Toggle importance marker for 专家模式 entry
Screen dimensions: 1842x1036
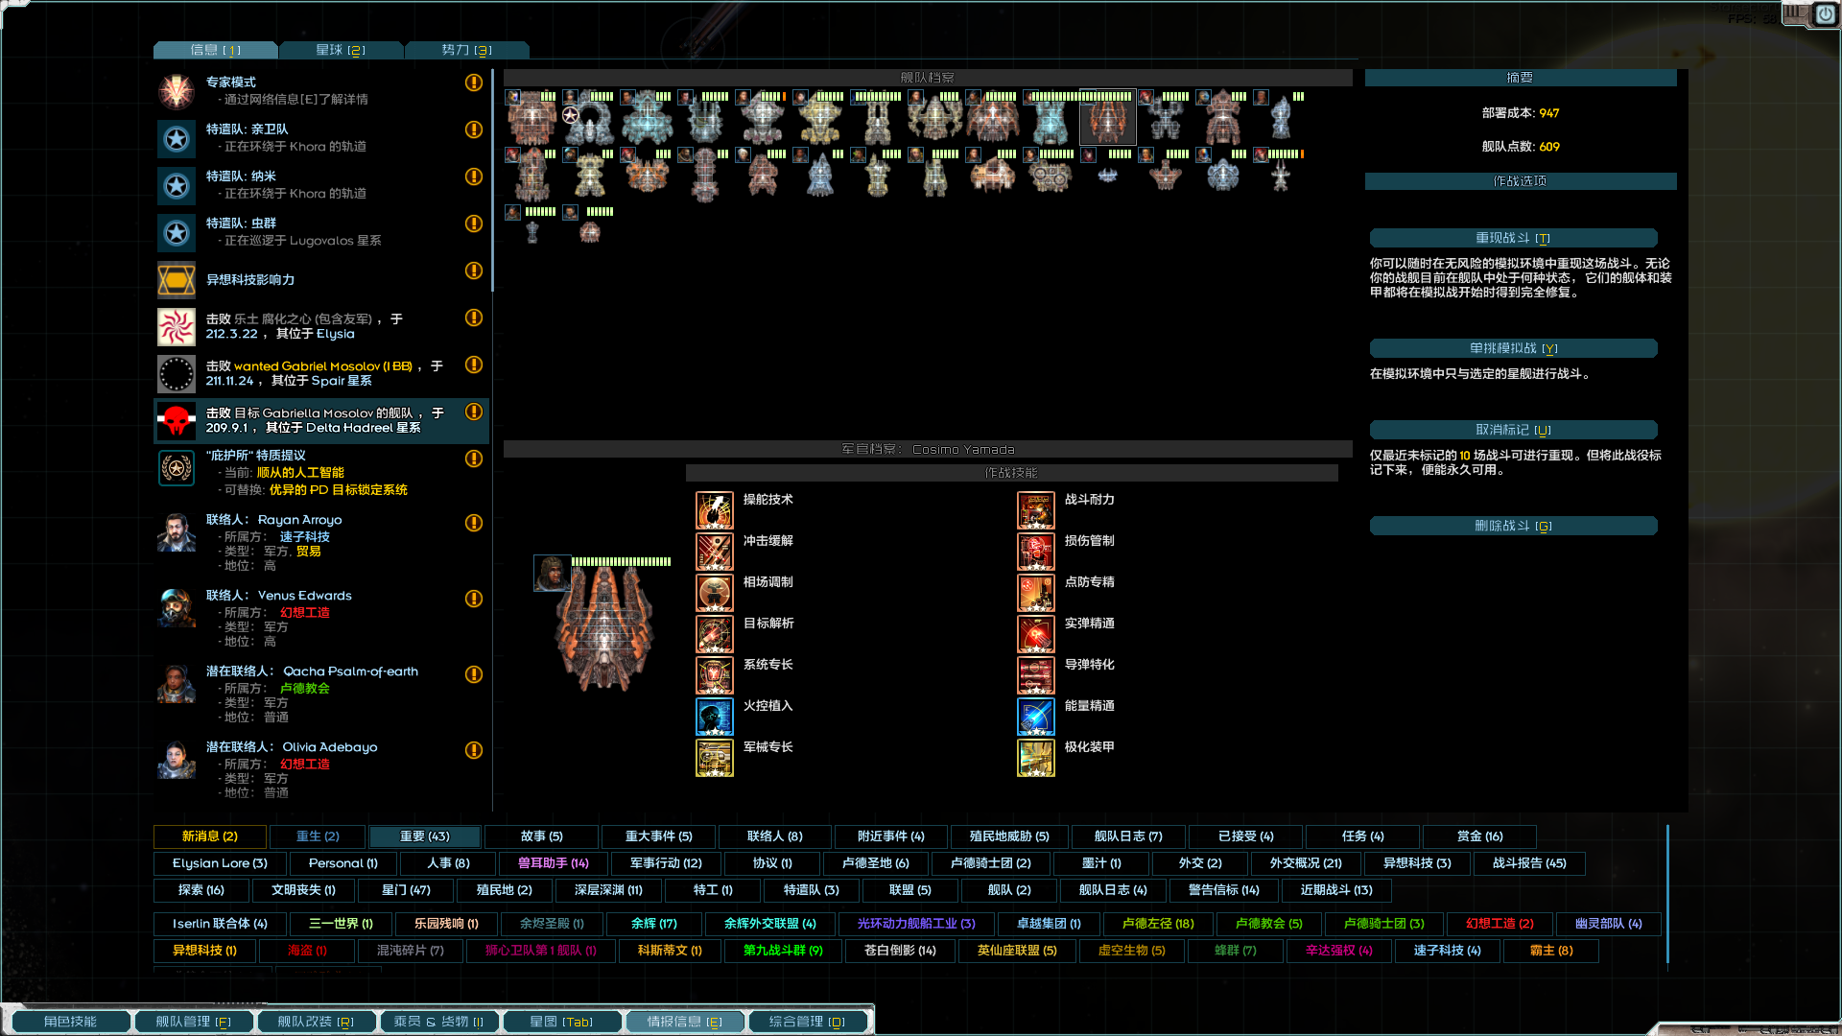[474, 82]
